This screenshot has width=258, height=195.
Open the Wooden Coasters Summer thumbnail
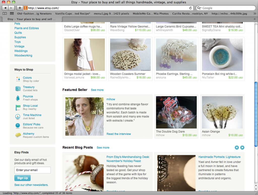point(130,55)
